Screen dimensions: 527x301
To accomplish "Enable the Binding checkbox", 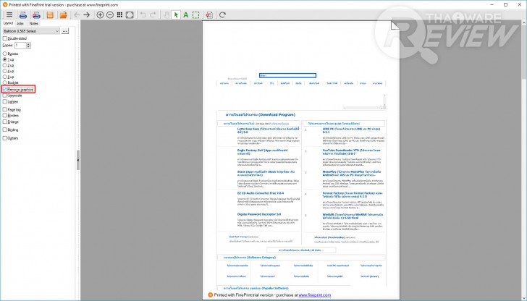I will coord(4,130).
